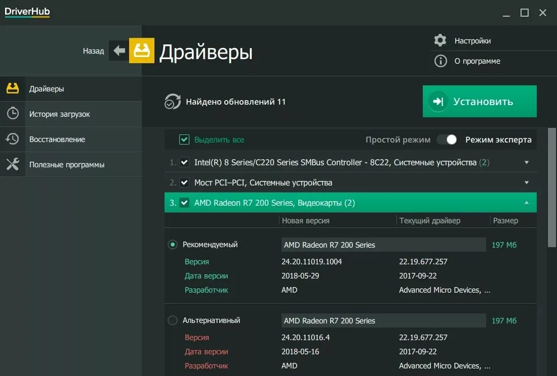Screen dimensions: 557x376
Task: Click arrow icon on Установить button
Action: (438, 102)
